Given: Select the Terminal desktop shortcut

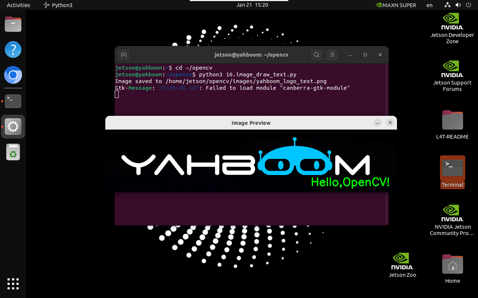Looking at the screenshot, I should [452, 172].
